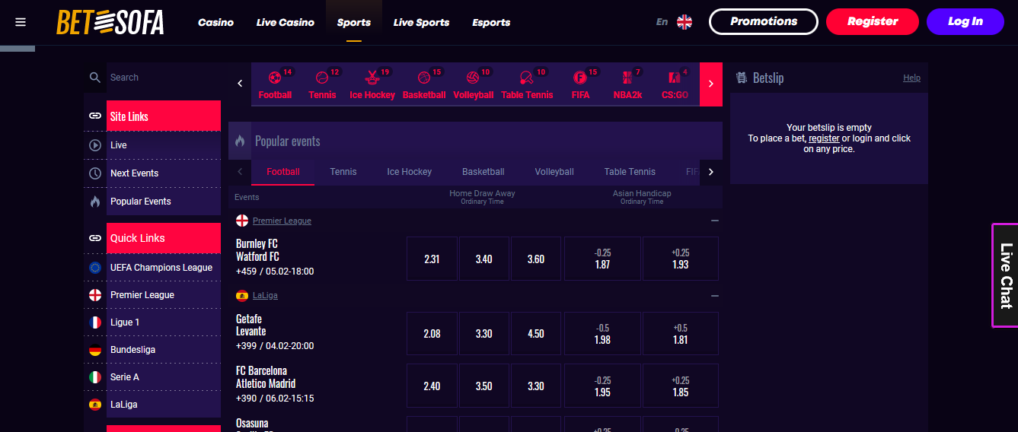
Task: Pick Watford FC away odds 3.60
Action: pos(536,259)
